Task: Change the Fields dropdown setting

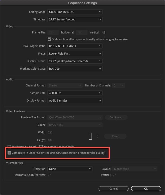Action: [x=75, y=54]
